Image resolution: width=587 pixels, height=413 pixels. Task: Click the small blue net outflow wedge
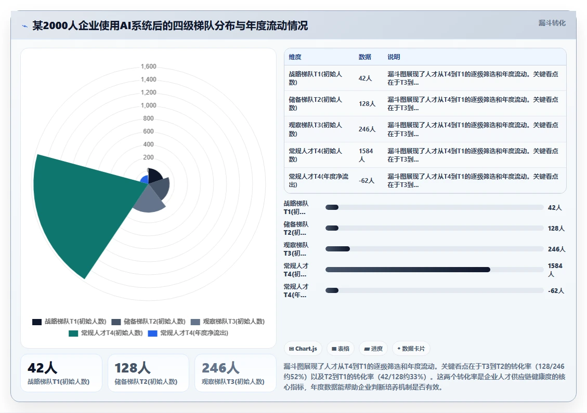(145, 180)
